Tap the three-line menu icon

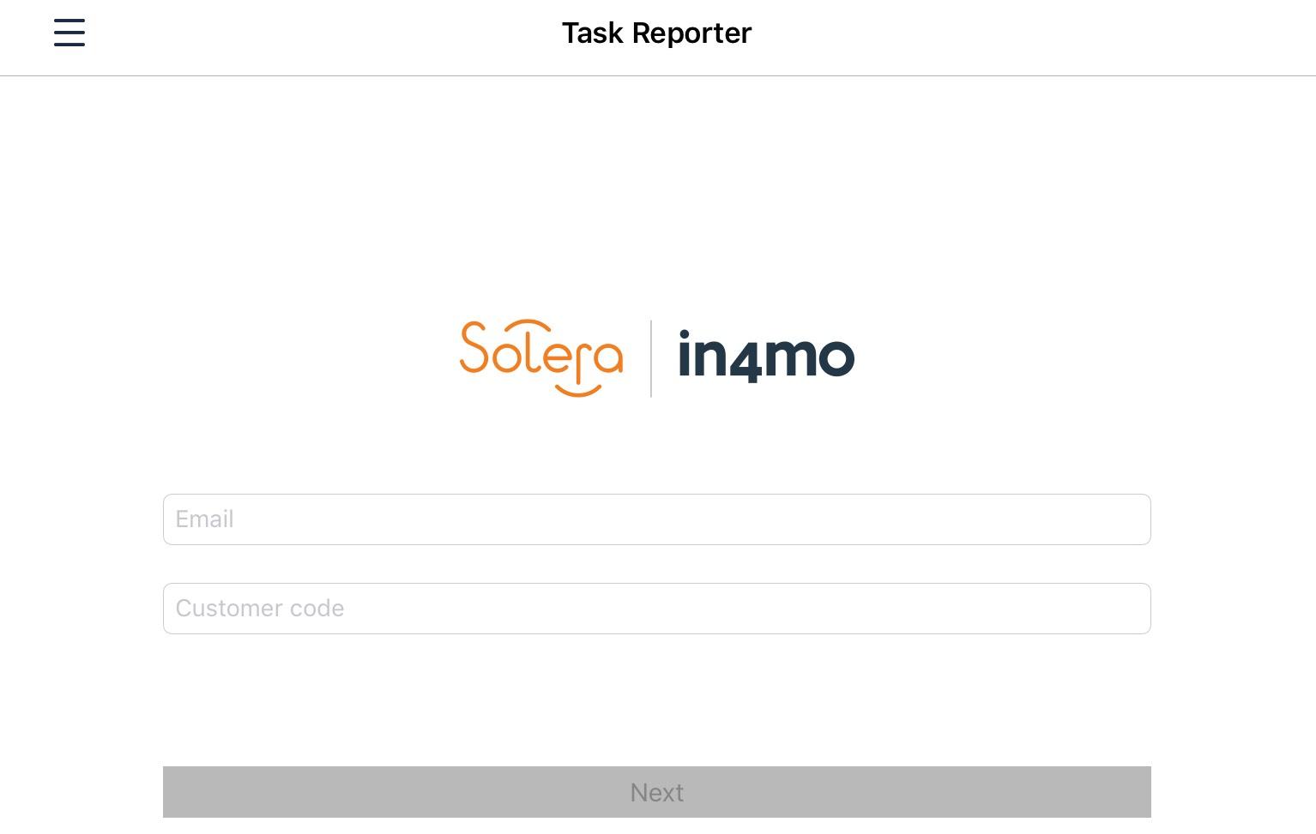pos(69,33)
